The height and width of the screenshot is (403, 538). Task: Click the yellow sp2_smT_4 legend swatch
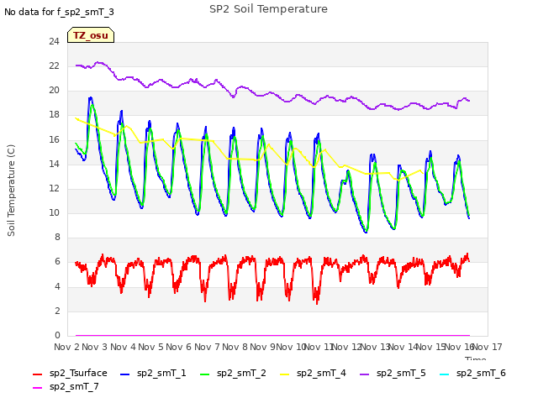pos(284,374)
